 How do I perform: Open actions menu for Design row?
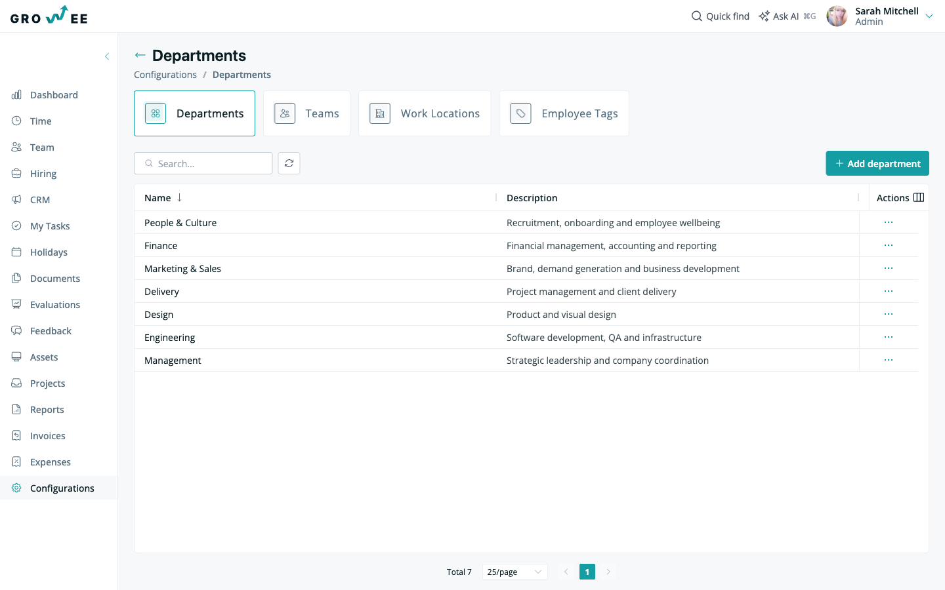(x=889, y=314)
